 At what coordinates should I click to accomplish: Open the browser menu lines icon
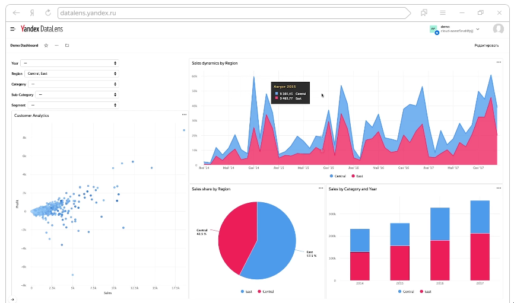(x=443, y=13)
